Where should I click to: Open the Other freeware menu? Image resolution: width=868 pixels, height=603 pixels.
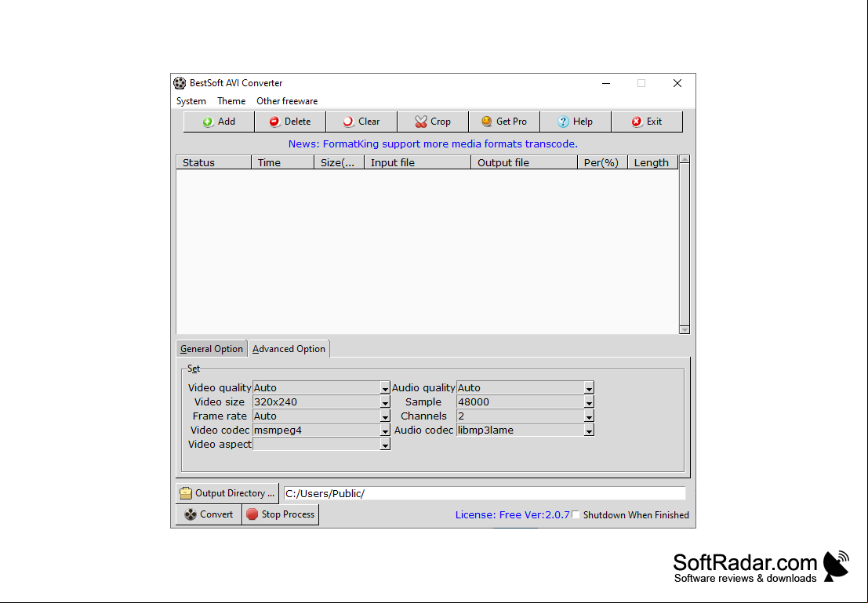pyautogui.click(x=287, y=101)
